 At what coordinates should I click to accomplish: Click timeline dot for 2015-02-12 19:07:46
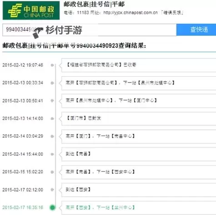point(52,65)
